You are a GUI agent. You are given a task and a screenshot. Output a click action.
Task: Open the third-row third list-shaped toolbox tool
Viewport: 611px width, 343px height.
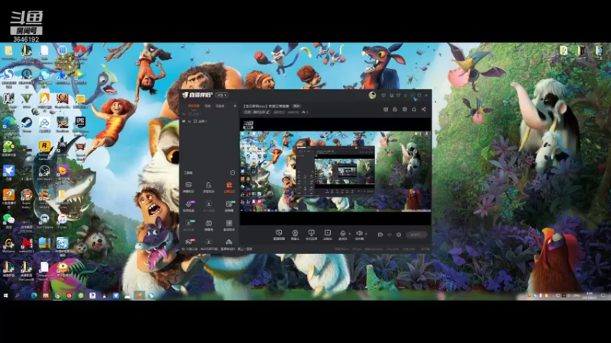[x=228, y=225]
